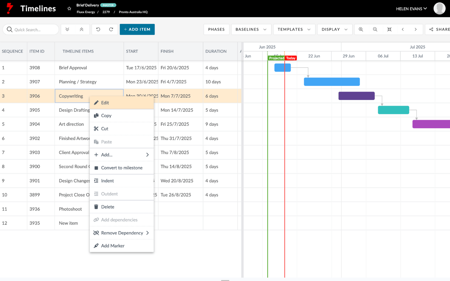This screenshot has width=450, height=281.
Task: Click the expand all rows double-chevron icon
Action: point(67,29)
